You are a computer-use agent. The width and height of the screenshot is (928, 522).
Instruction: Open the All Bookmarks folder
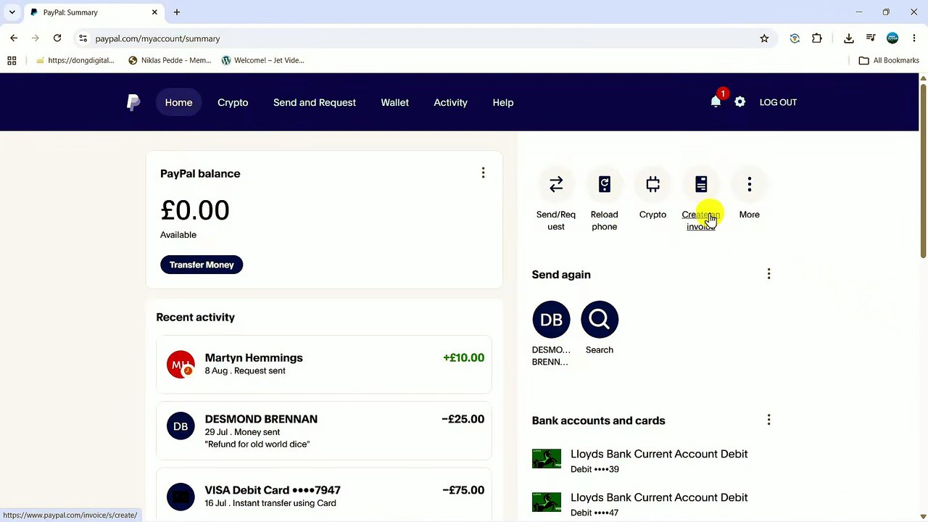pos(889,60)
